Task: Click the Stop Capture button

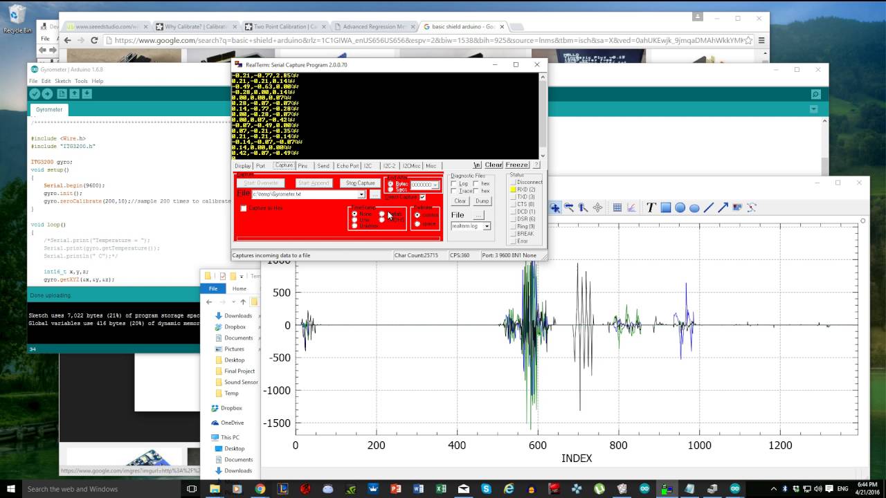Action: (361, 183)
